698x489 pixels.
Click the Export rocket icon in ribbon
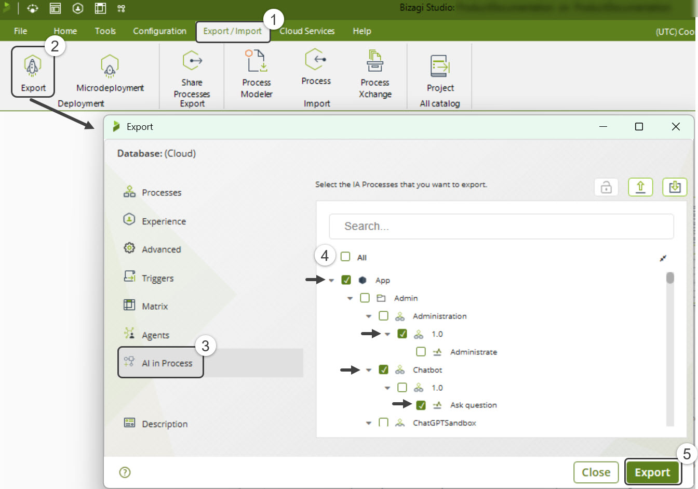pyautogui.click(x=33, y=67)
